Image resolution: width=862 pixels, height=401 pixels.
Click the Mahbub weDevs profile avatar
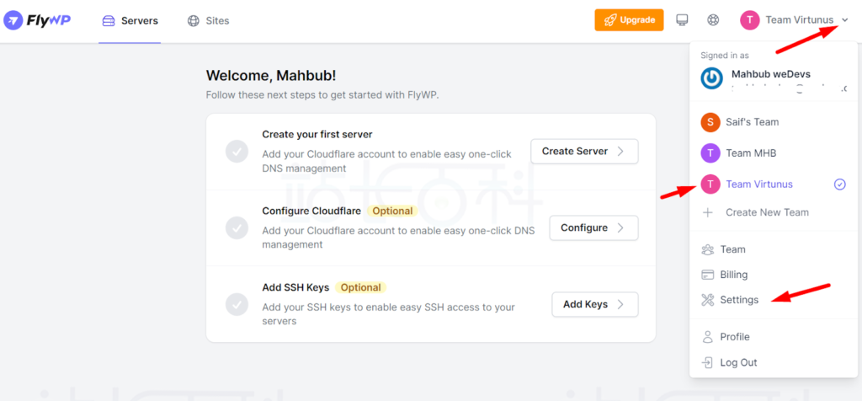pyautogui.click(x=712, y=79)
